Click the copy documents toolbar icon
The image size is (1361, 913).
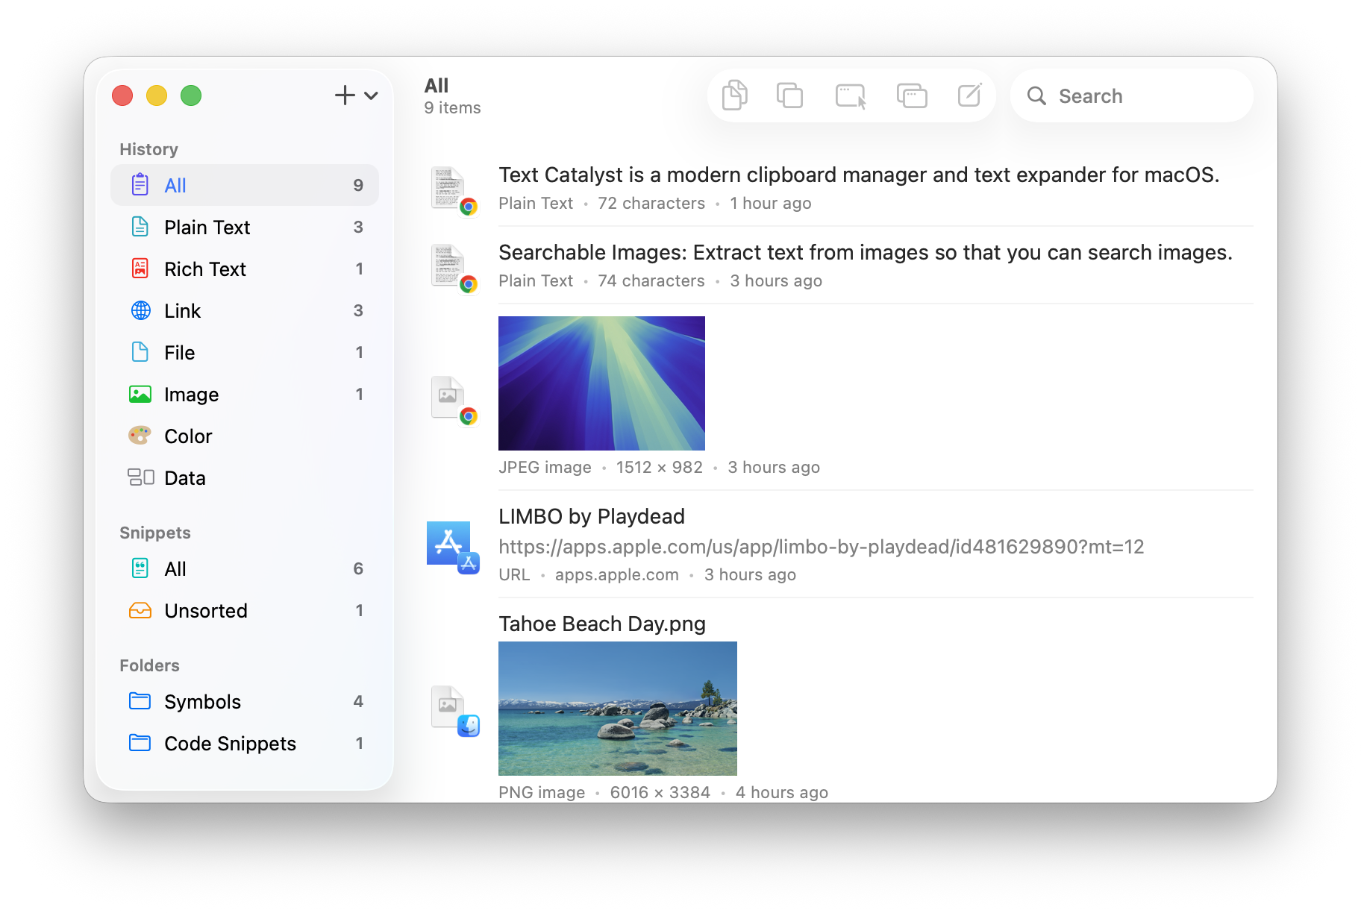(x=734, y=95)
